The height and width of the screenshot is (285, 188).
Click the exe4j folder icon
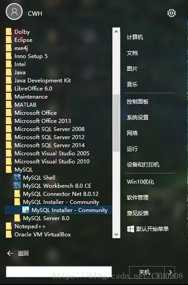9,48
